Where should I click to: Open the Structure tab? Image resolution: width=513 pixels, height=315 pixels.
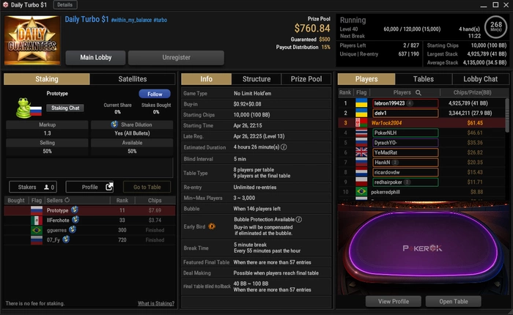(256, 79)
